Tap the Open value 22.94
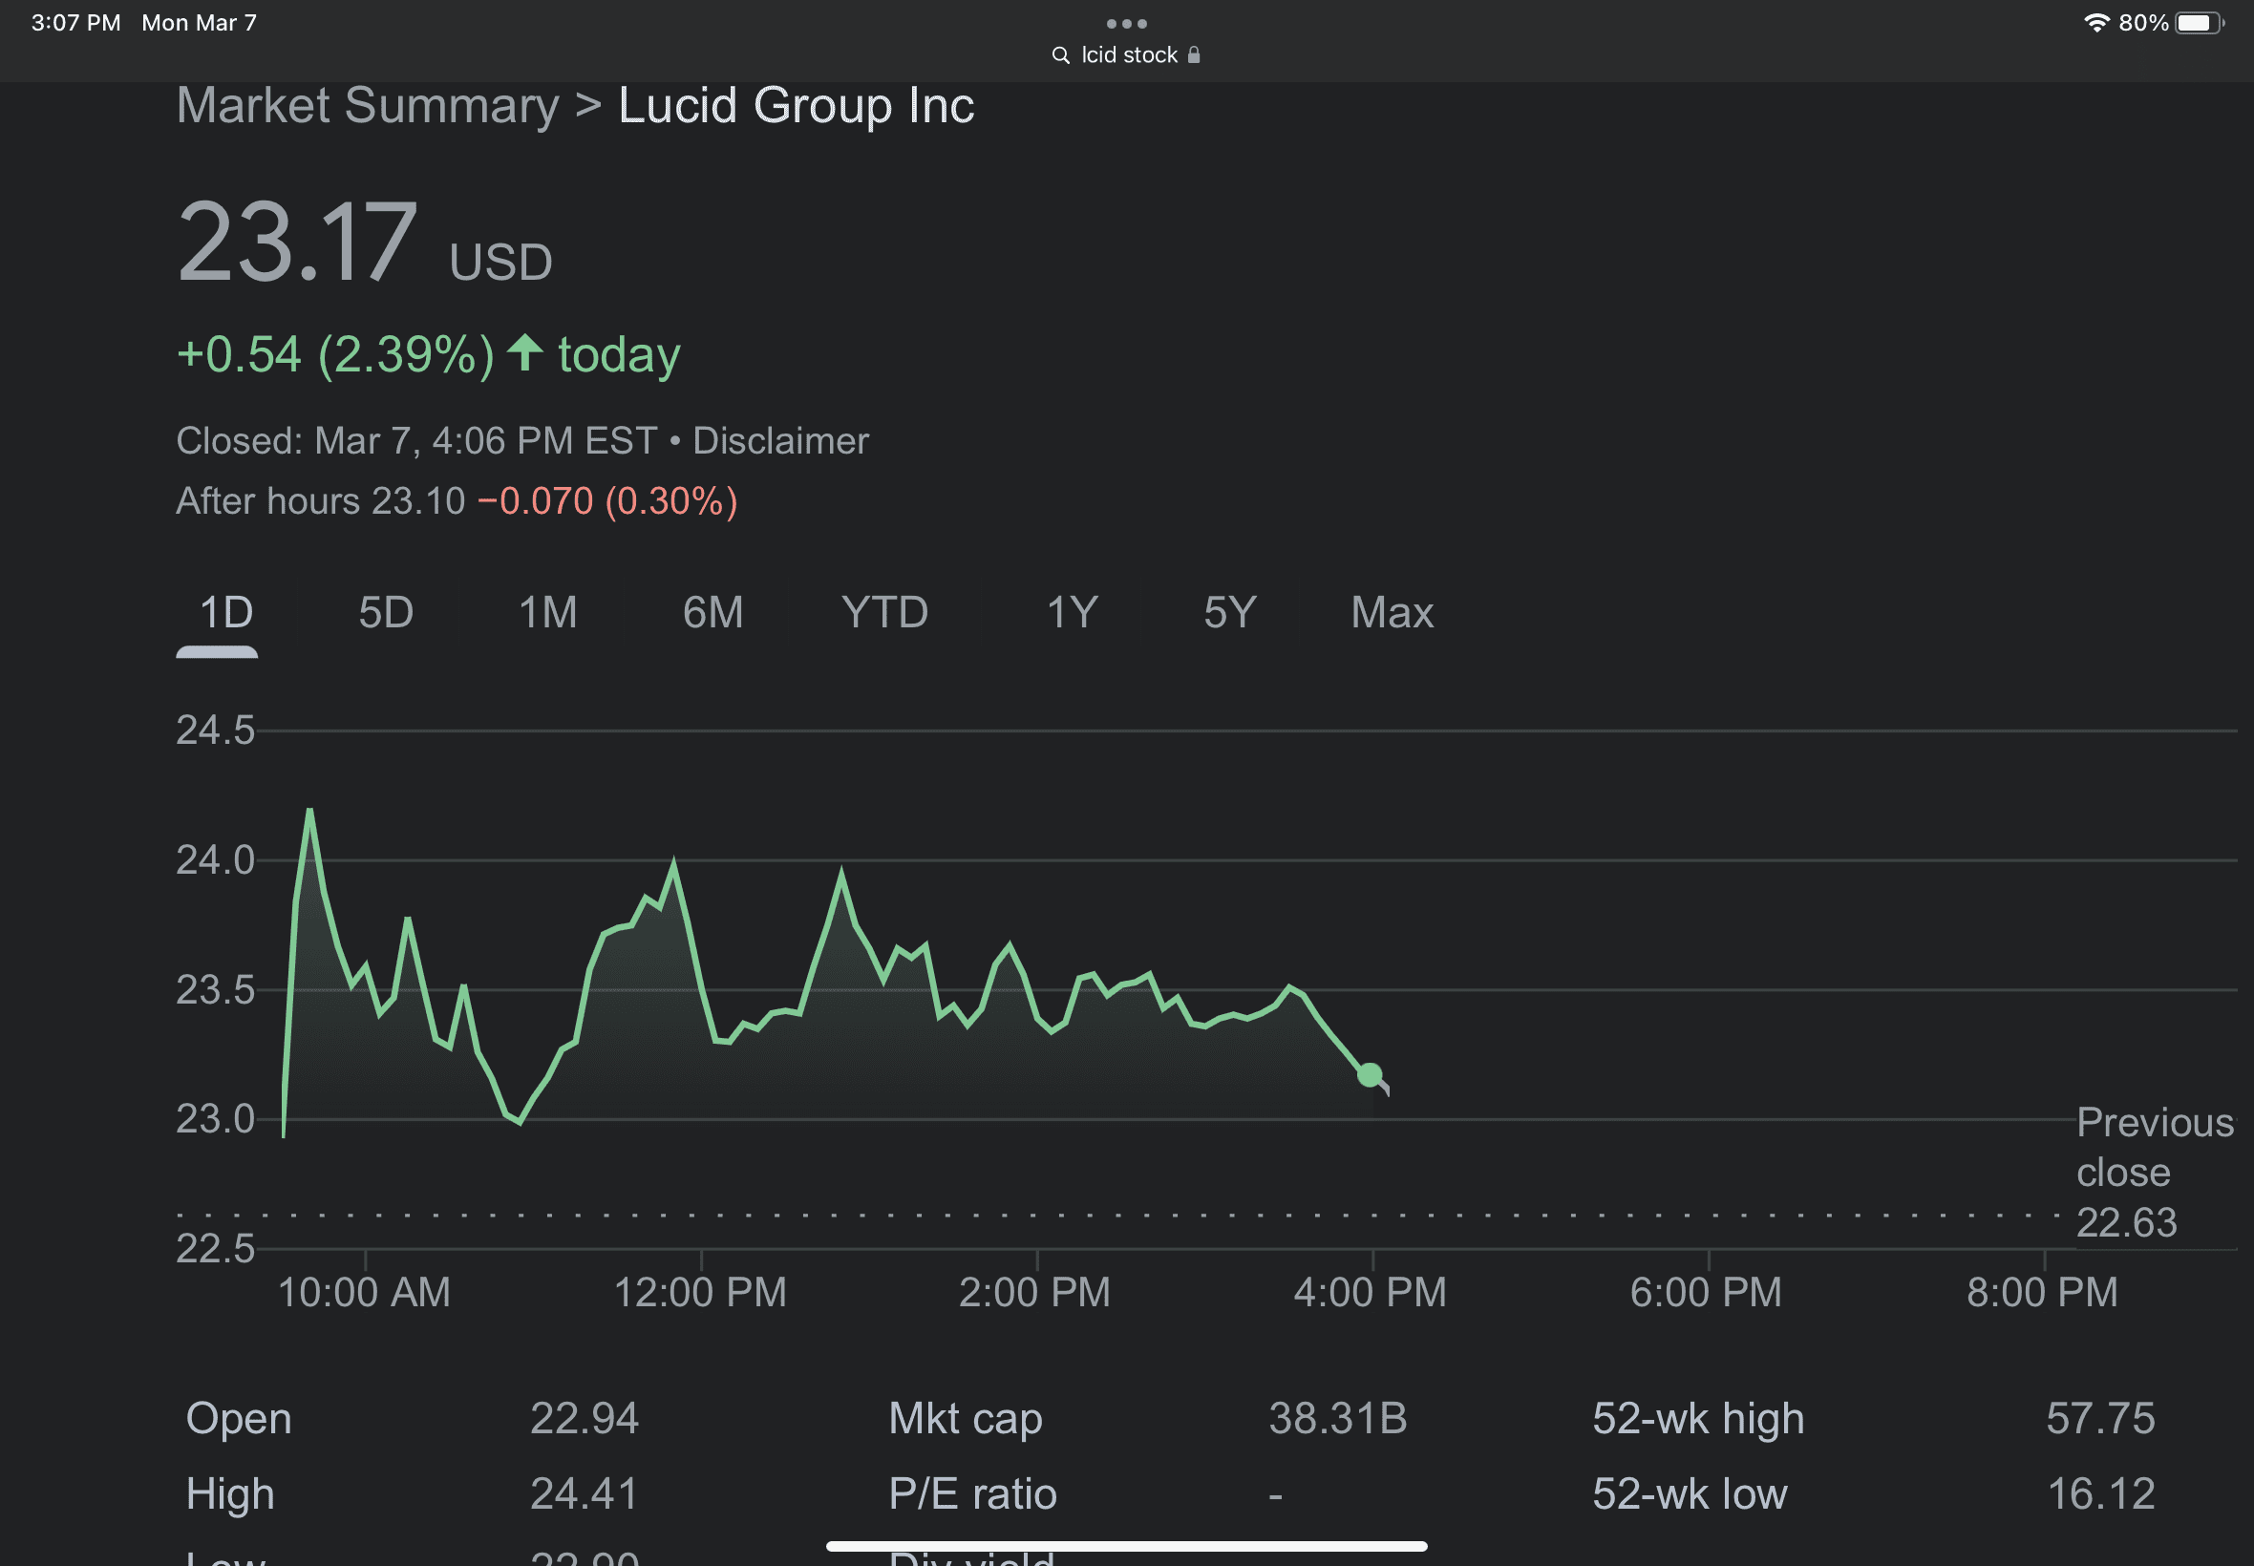Image resolution: width=2254 pixels, height=1566 pixels. 584,1419
